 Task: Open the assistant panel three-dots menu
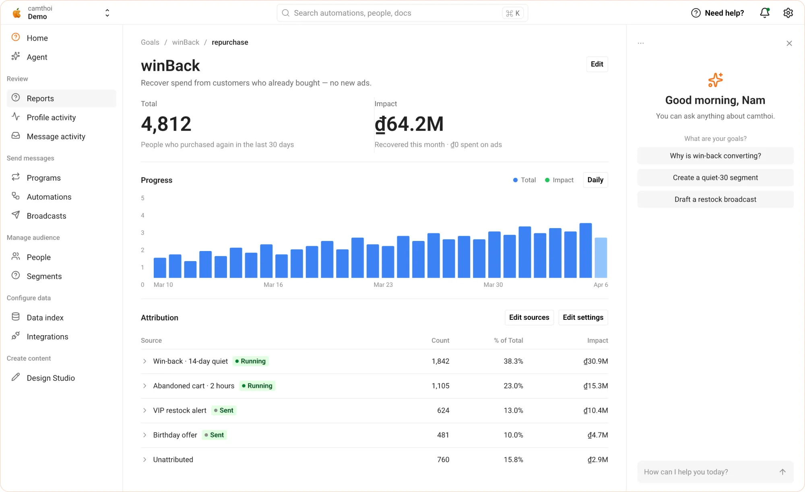(641, 43)
